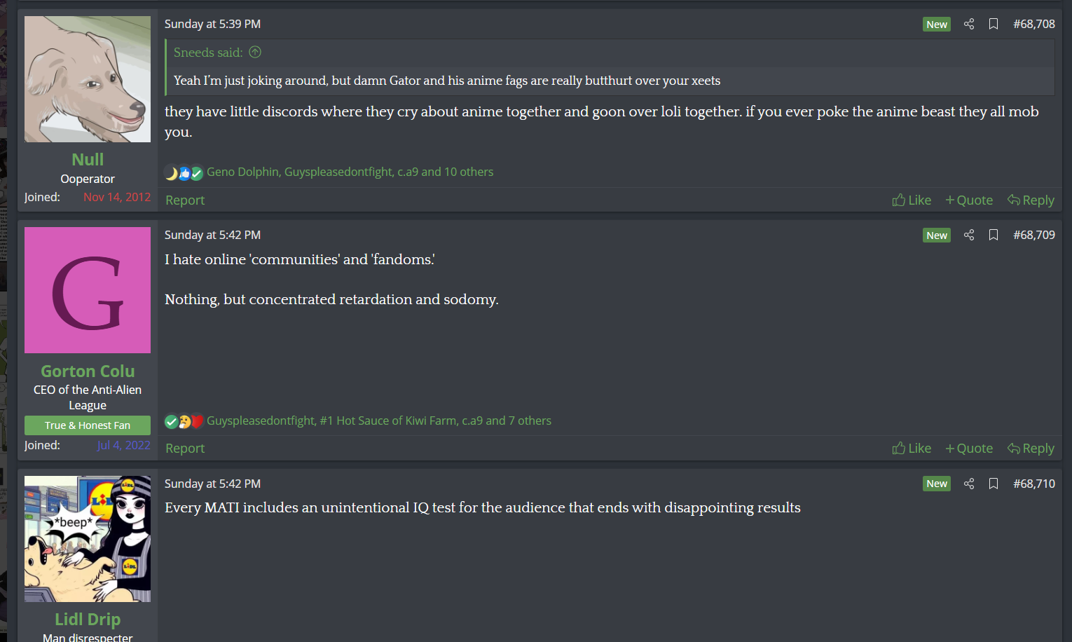Report Null's post
The width and height of the screenshot is (1072, 642).
(x=185, y=200)
